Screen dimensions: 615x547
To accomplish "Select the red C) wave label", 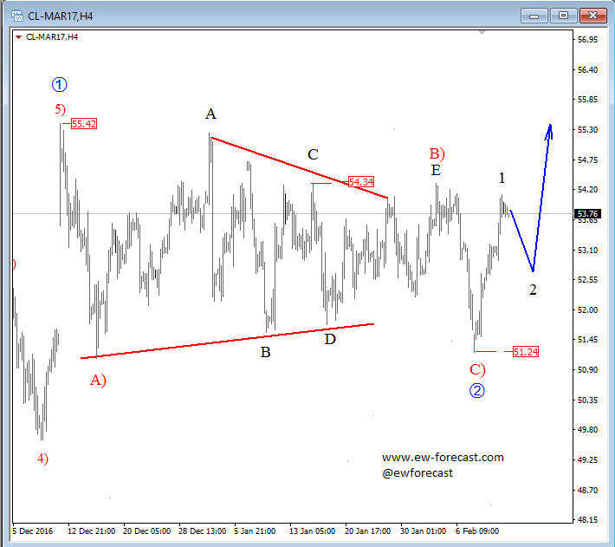I will (477, 369).
